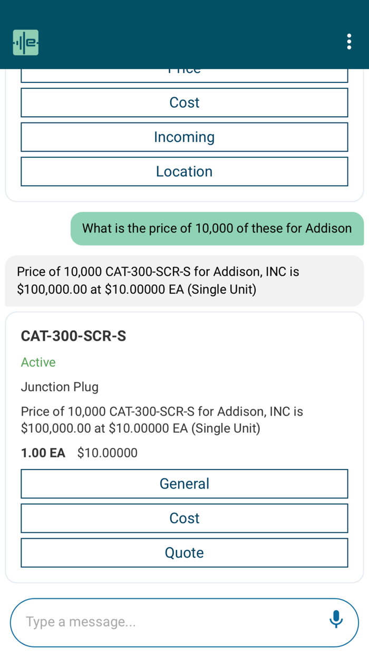This screenshot has width=369, height=657.
Task: Open the General details button
Action: tap(184, 484)
